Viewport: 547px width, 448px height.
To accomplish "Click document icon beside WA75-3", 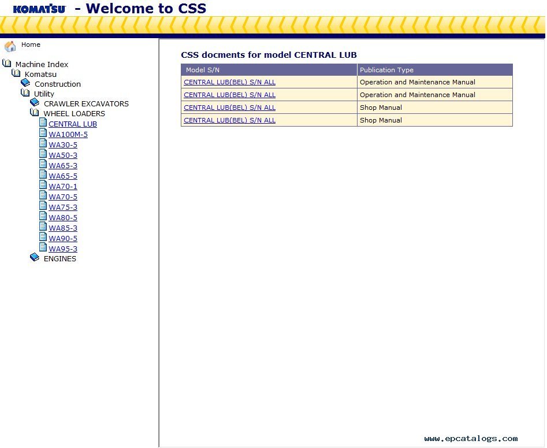I will [43, 206].
